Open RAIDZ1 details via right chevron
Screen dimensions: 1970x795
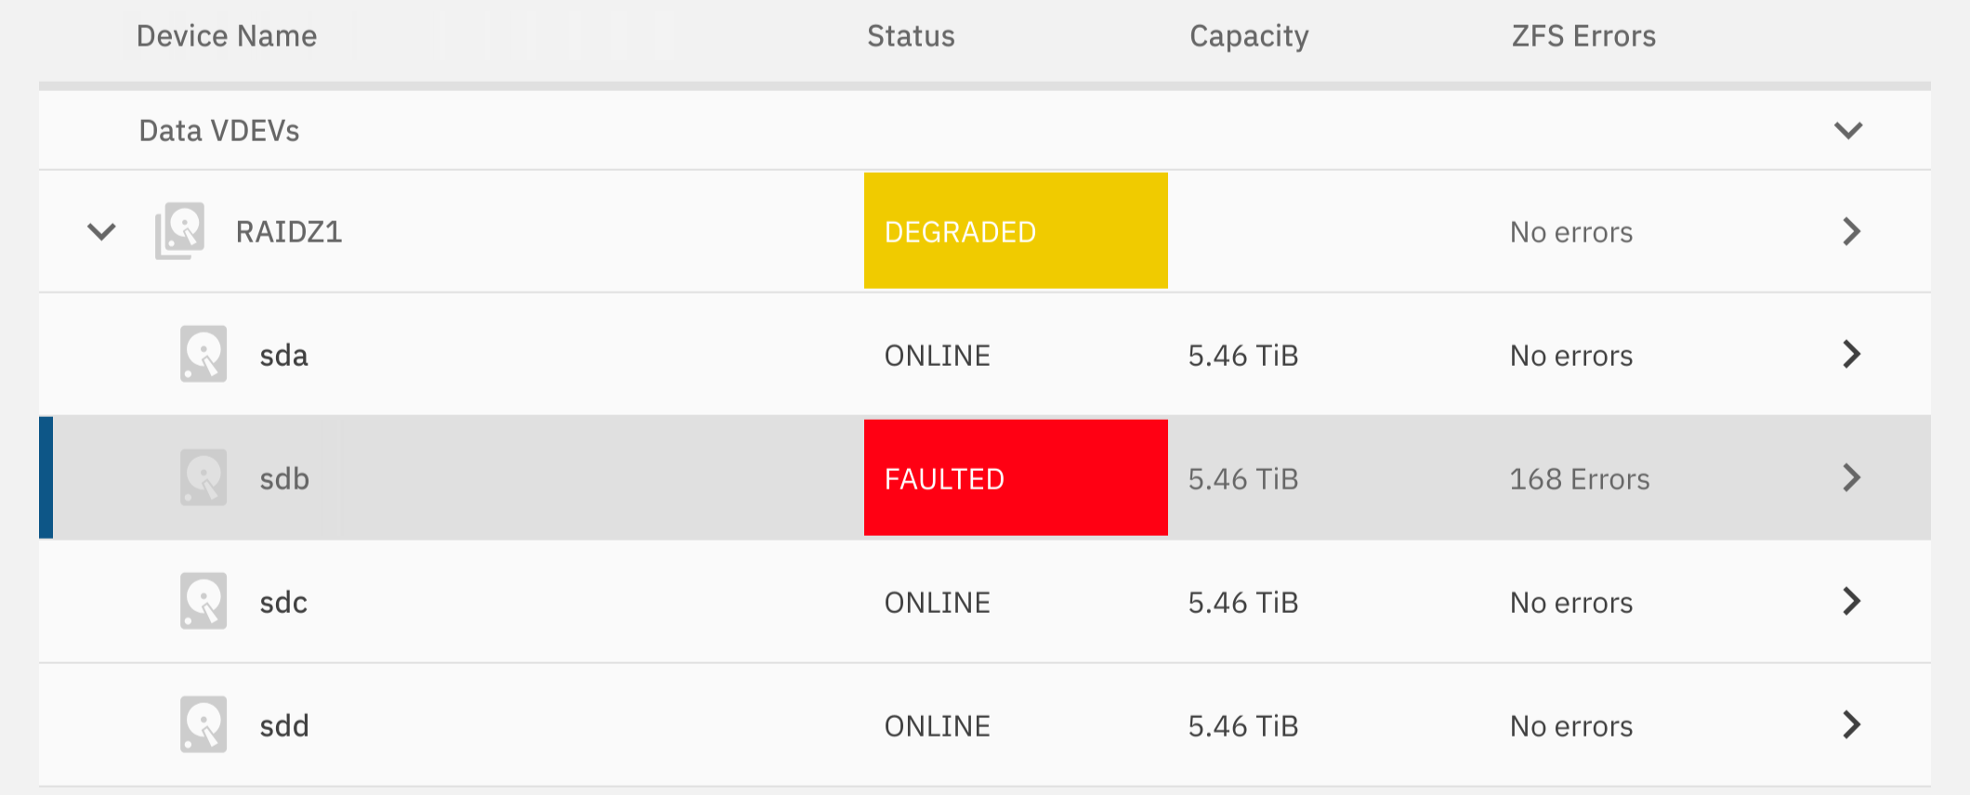(x=1851, y=231)
